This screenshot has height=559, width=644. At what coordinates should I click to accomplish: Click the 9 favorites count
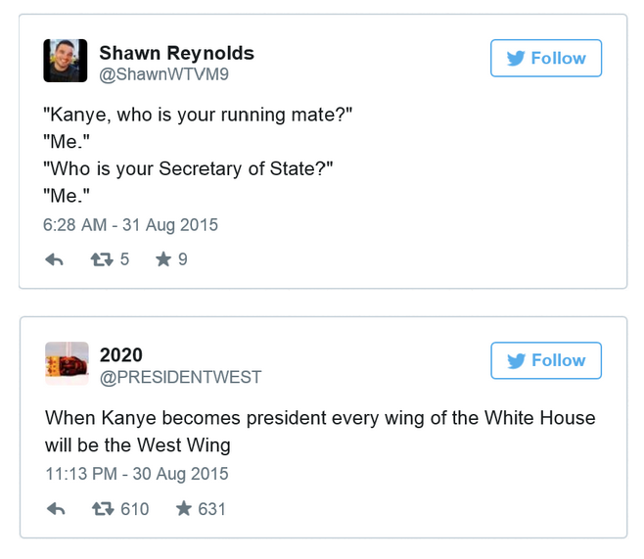point(183,259)
